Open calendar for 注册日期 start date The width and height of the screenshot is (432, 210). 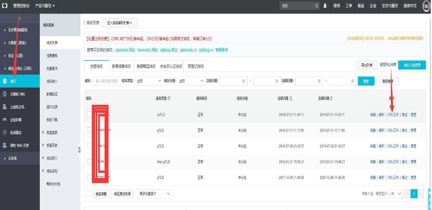[243, 81]
